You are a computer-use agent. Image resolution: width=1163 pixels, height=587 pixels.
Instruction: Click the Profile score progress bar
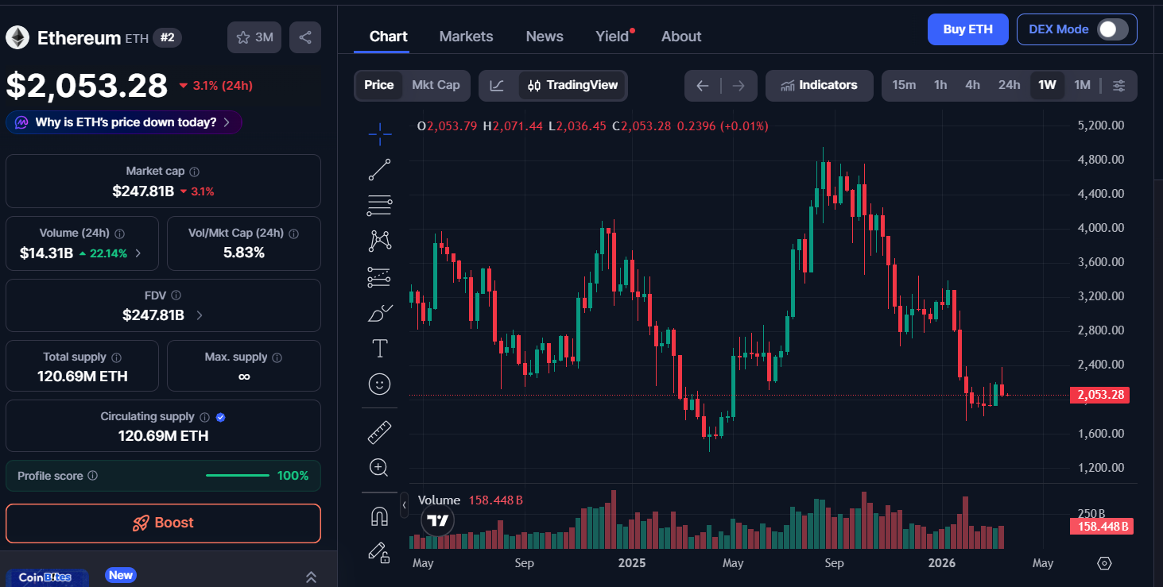(x=237, y=476)
